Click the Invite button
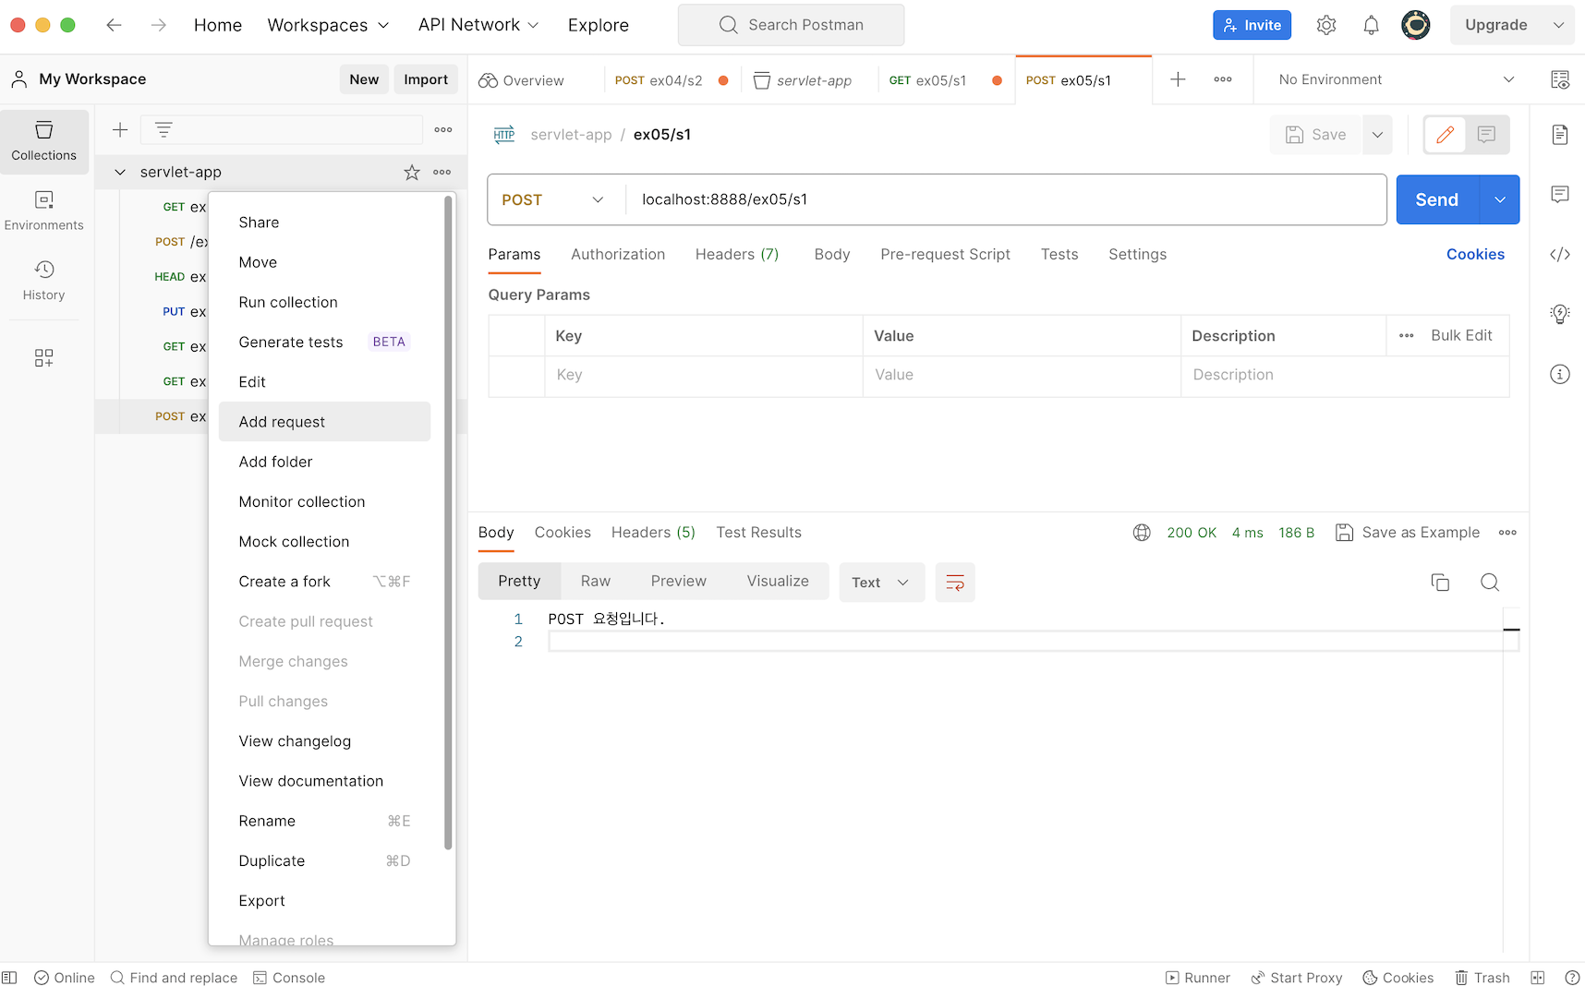 point(1252,25)
